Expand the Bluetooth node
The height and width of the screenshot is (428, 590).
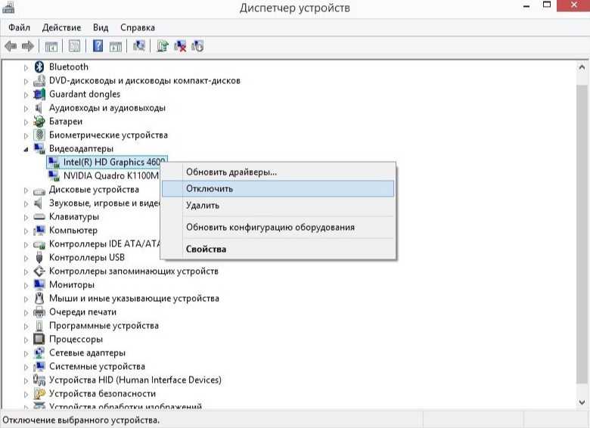[x=26, y=68]
